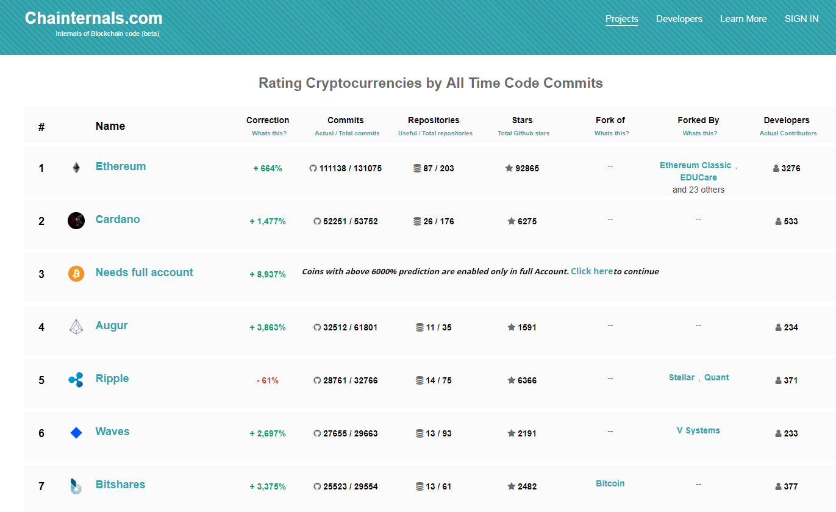Image resolution: width=836 pixels, height=512 pixels.
Task: Click database icon next to 13 / 93
Action: (x=420, y=433)
